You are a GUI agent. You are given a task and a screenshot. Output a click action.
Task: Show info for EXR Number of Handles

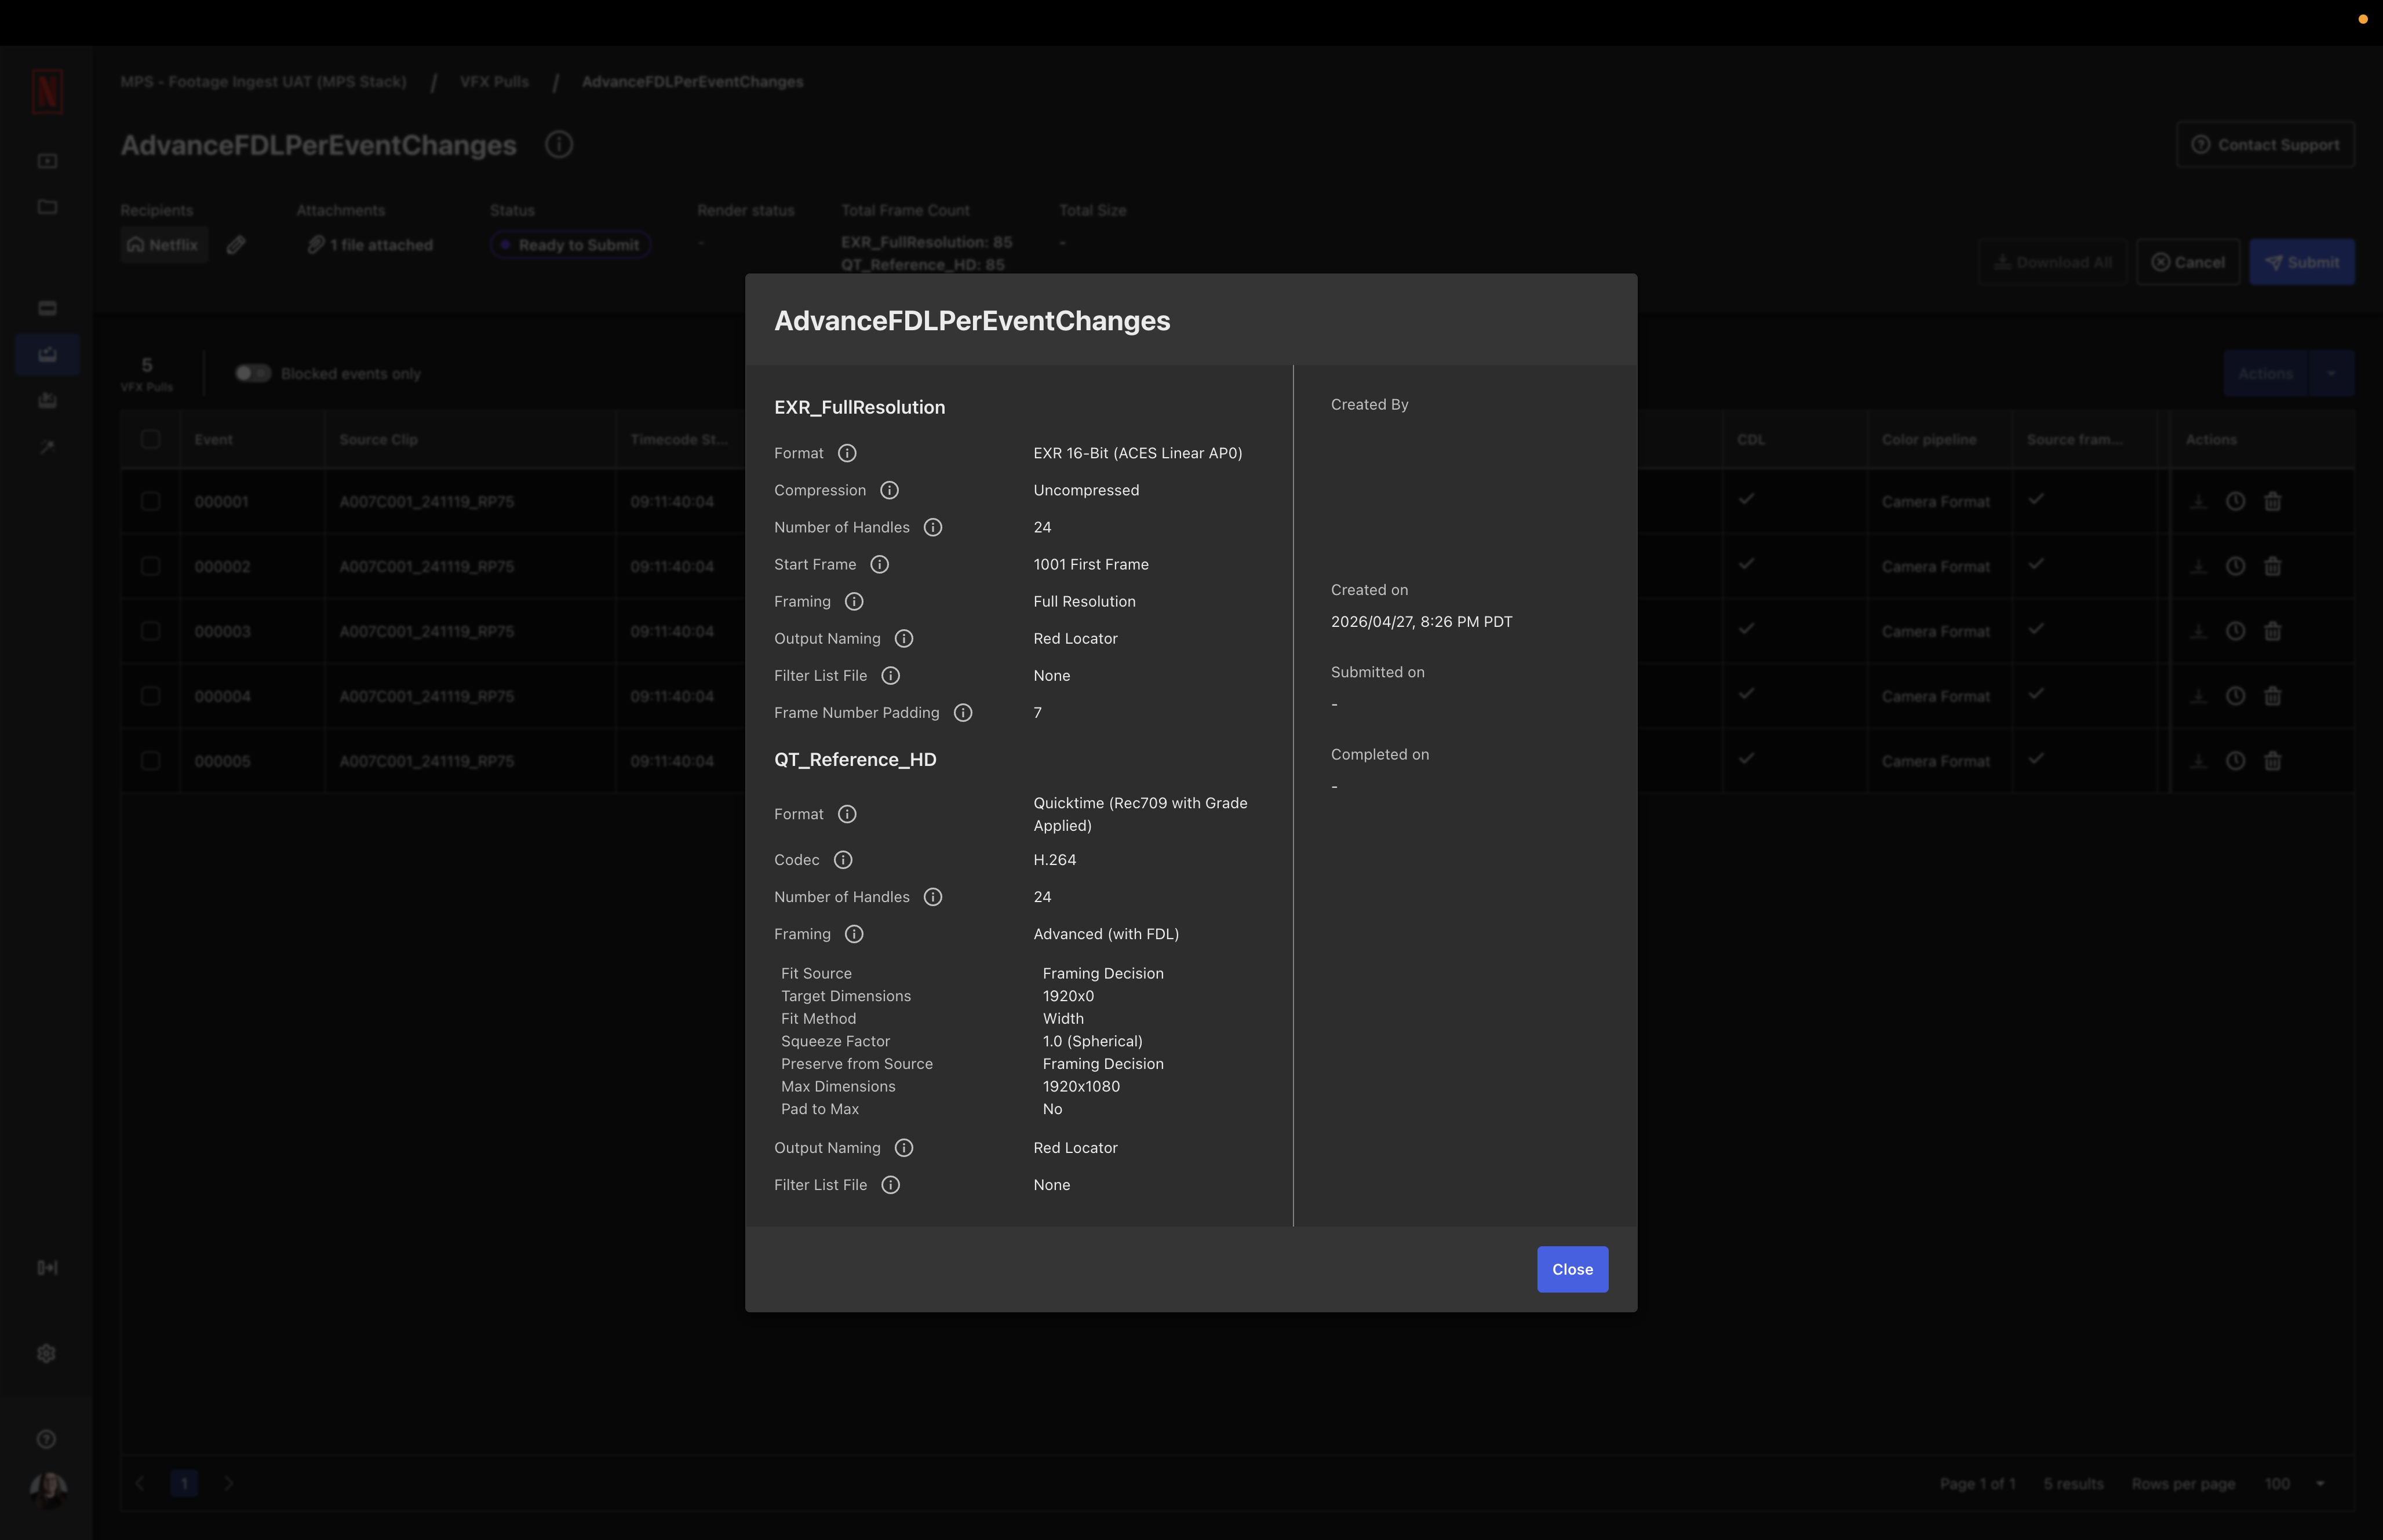[933, 527]
